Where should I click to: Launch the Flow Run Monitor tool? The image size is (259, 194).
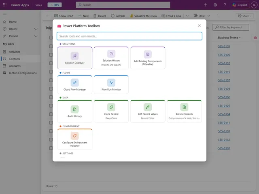click(x=111, y=85)
